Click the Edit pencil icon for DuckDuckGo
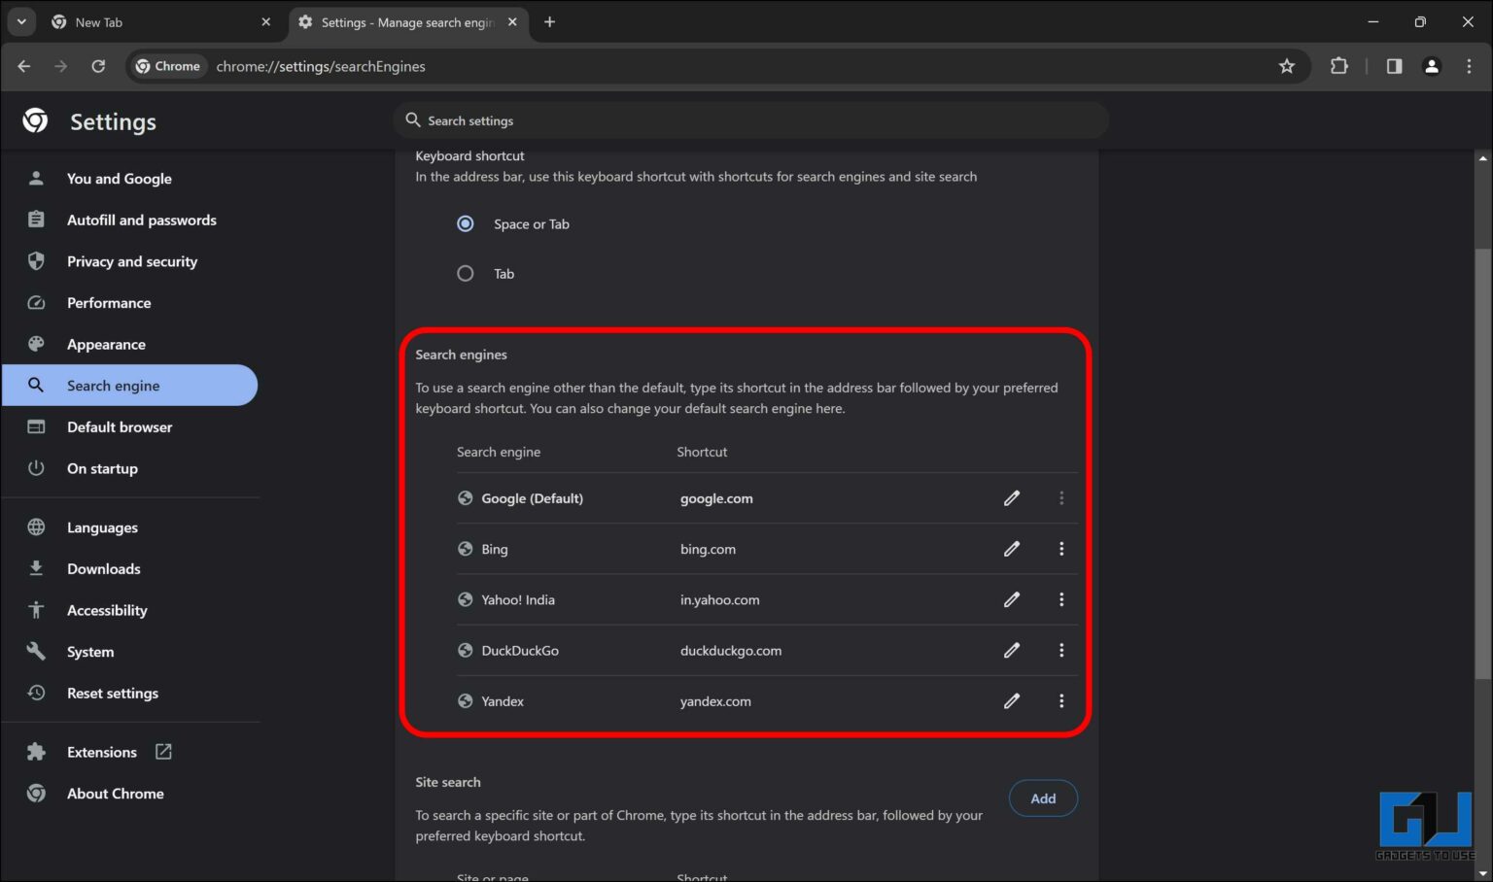1493x882 pixels. 1011,650
